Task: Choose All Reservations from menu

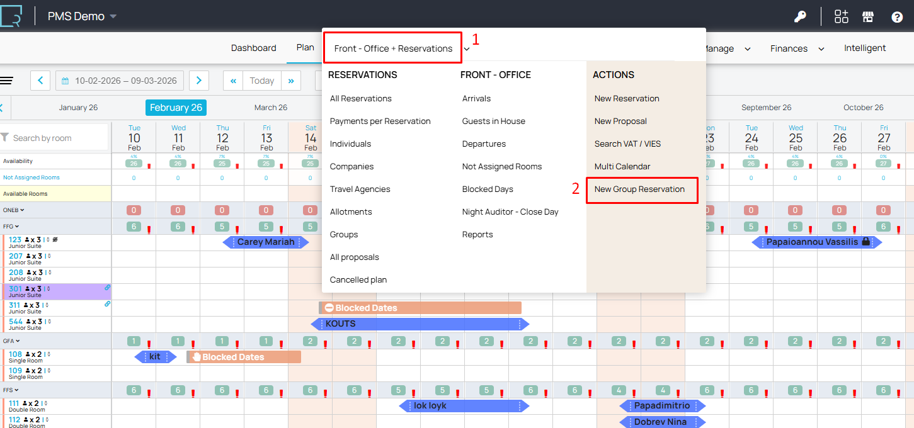Action: pyautogui.click(x=361, y=99)
